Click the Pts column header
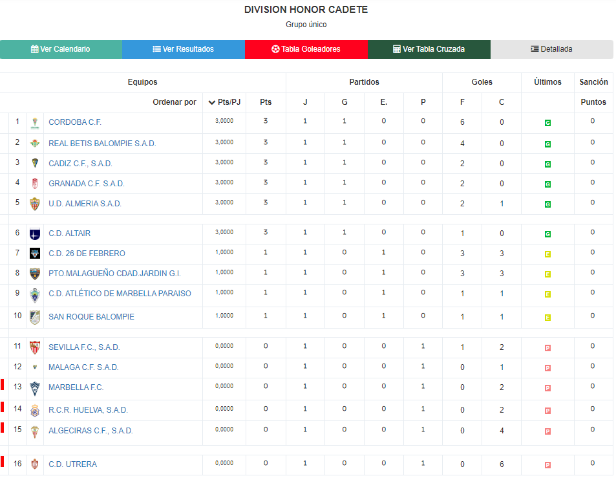This screenshot has width=616, height=478. click(266, 102)
